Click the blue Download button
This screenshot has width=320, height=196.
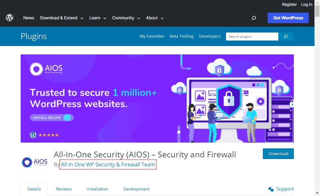click(x=278, y=154)
